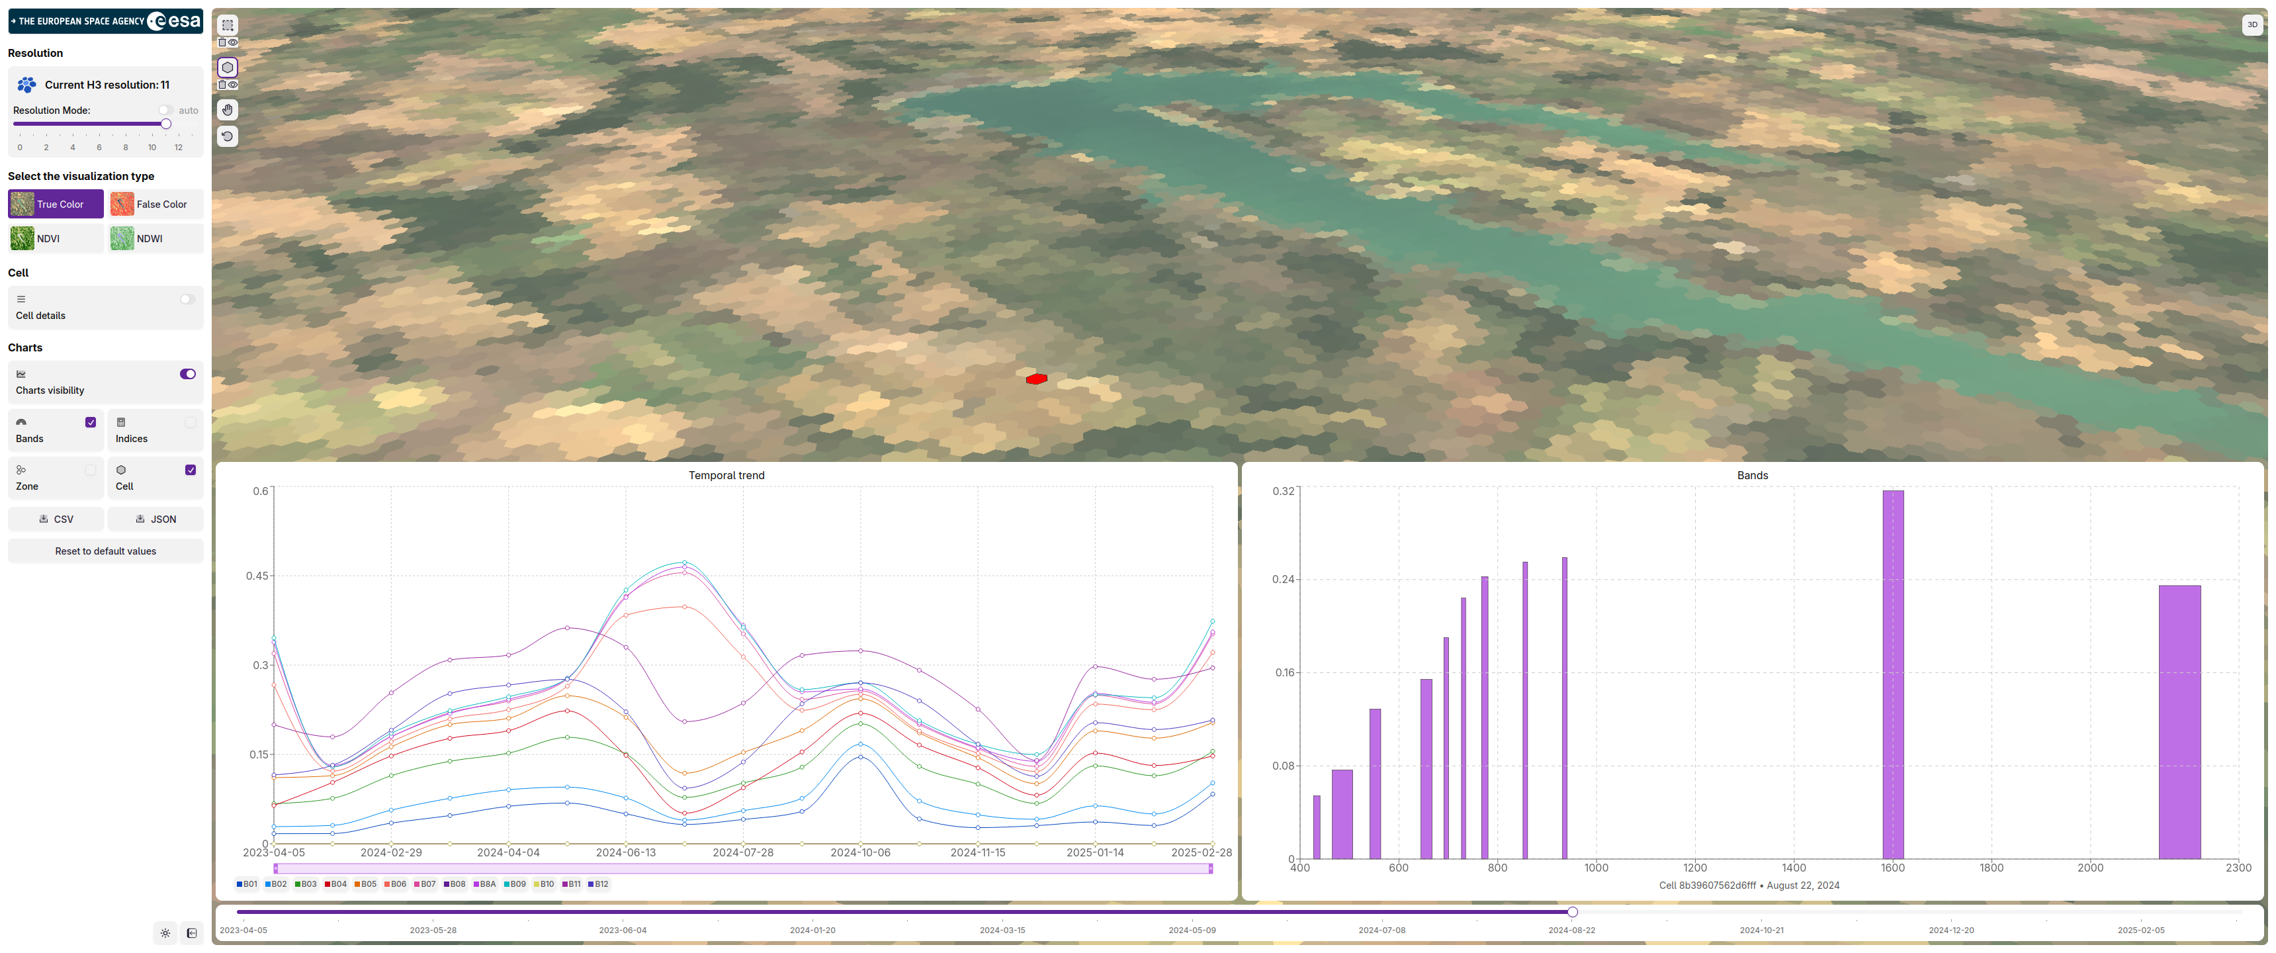Click Reset to default values
The width and height of the screenshot is (2276, 953).
[x=105, y=551]
